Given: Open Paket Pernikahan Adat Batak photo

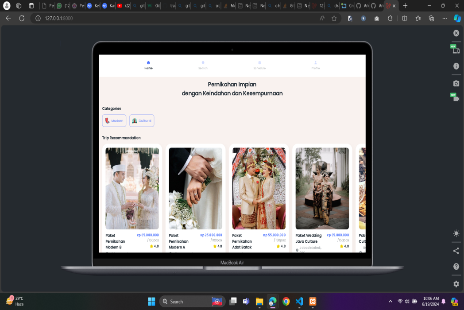Looking at the screenshot, I should point(259,188).
